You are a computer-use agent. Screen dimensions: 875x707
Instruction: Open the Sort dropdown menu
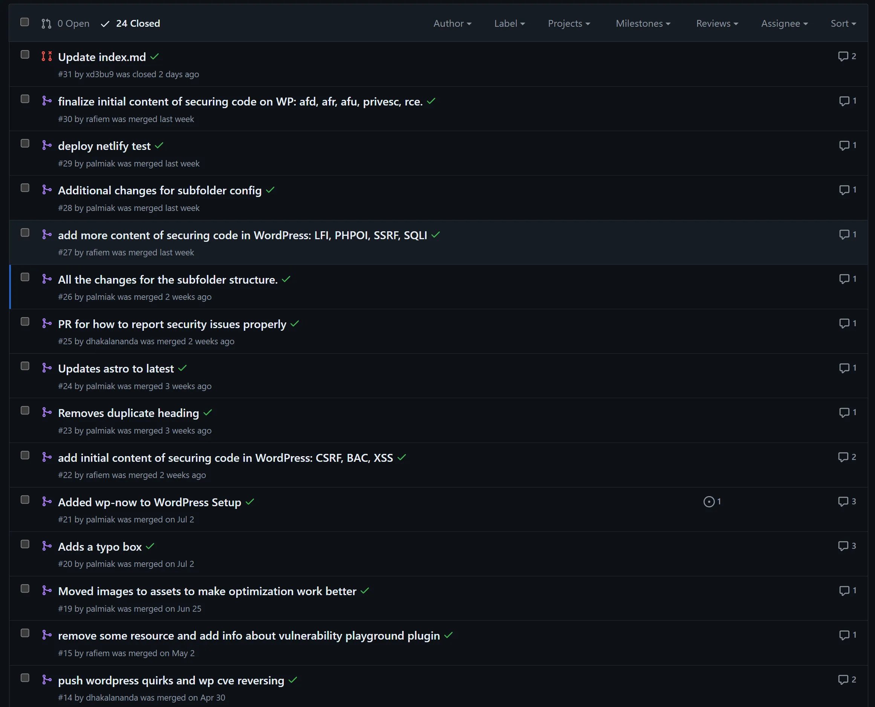click(843, 24)
